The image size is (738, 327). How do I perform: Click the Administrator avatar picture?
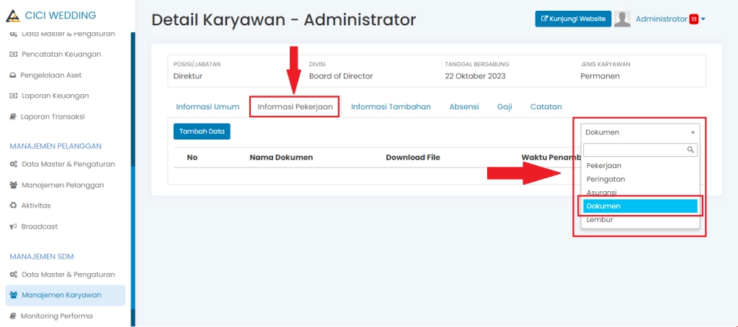pos(623,19)
